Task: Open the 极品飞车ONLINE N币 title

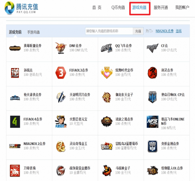Action: click(x=173, y=121)
